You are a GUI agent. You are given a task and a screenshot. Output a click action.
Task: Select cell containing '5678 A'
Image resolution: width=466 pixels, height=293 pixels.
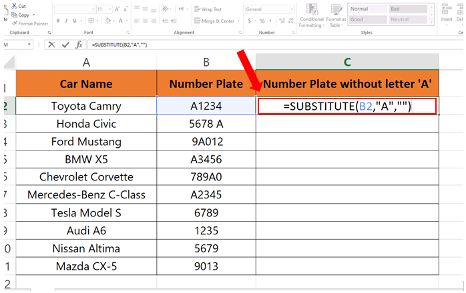point(206,124)
